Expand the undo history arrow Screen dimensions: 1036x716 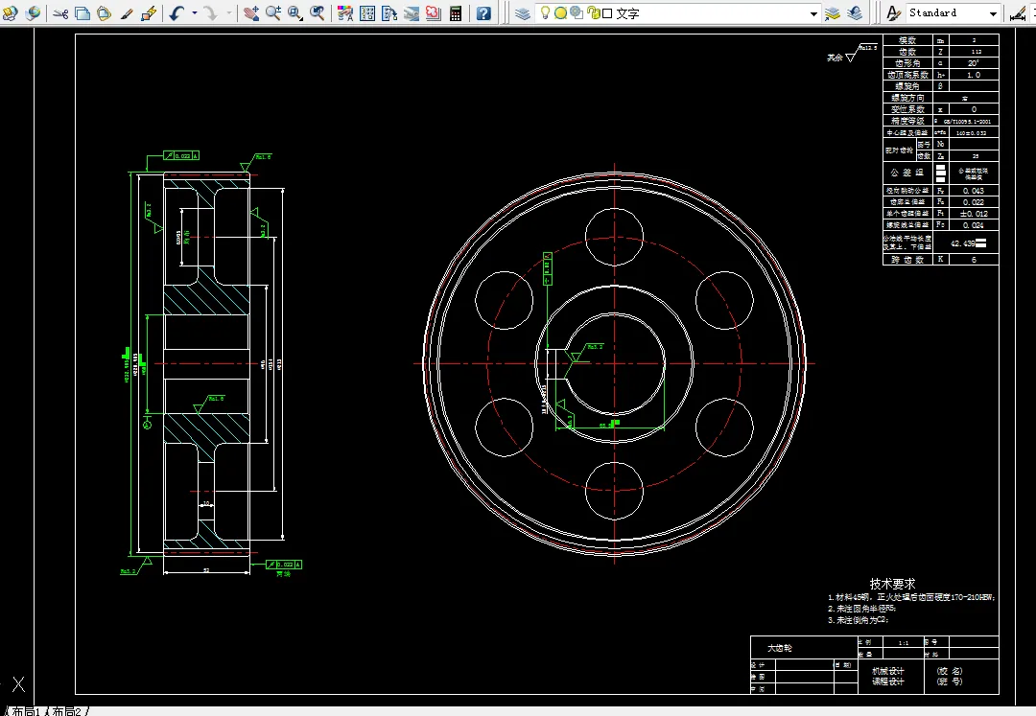(x=194, y=13)
